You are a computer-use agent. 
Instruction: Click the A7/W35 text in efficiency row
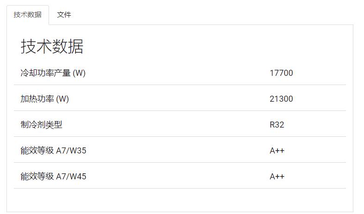(x=71, y=151)
